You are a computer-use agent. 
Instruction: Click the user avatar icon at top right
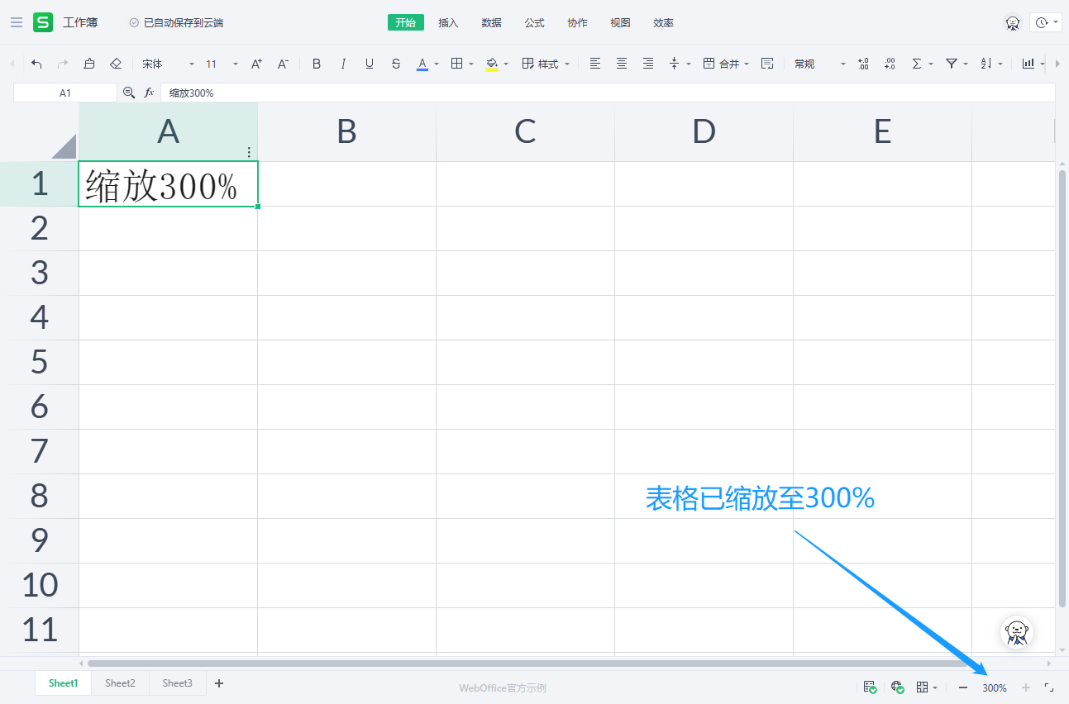[1013, 23]
